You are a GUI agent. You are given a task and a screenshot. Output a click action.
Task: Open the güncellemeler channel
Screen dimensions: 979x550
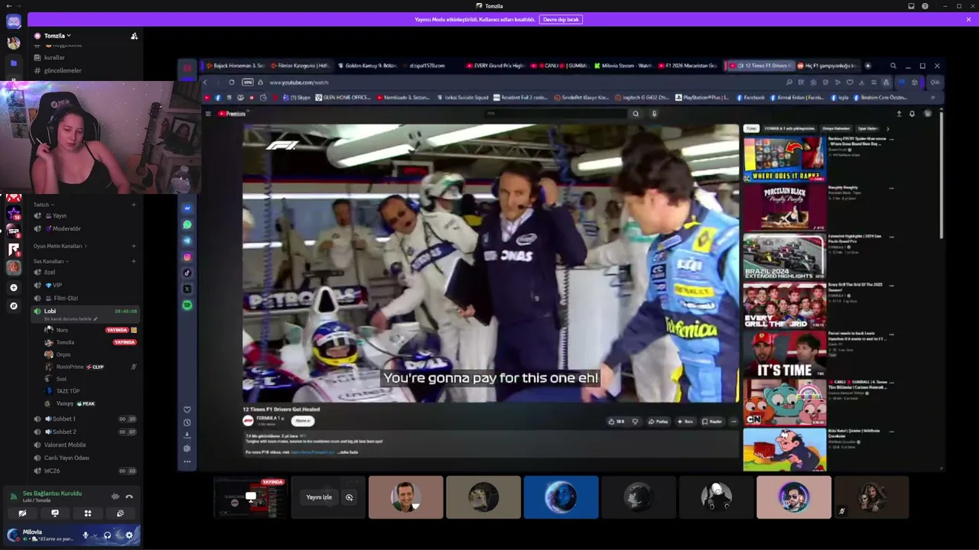pyautogui.click(x=84, y=70)
